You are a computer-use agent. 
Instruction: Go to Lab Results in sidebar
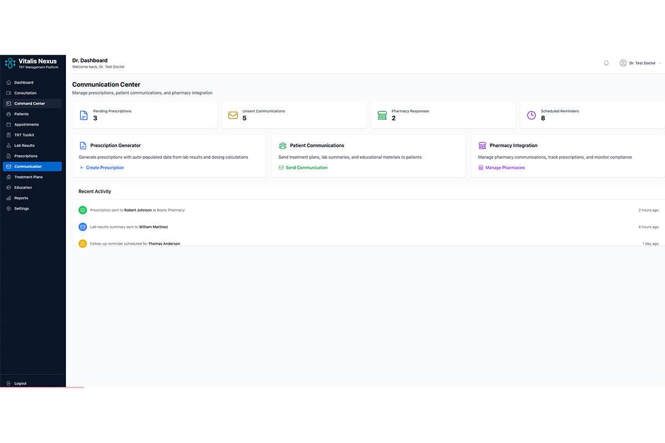coord(24,146)
